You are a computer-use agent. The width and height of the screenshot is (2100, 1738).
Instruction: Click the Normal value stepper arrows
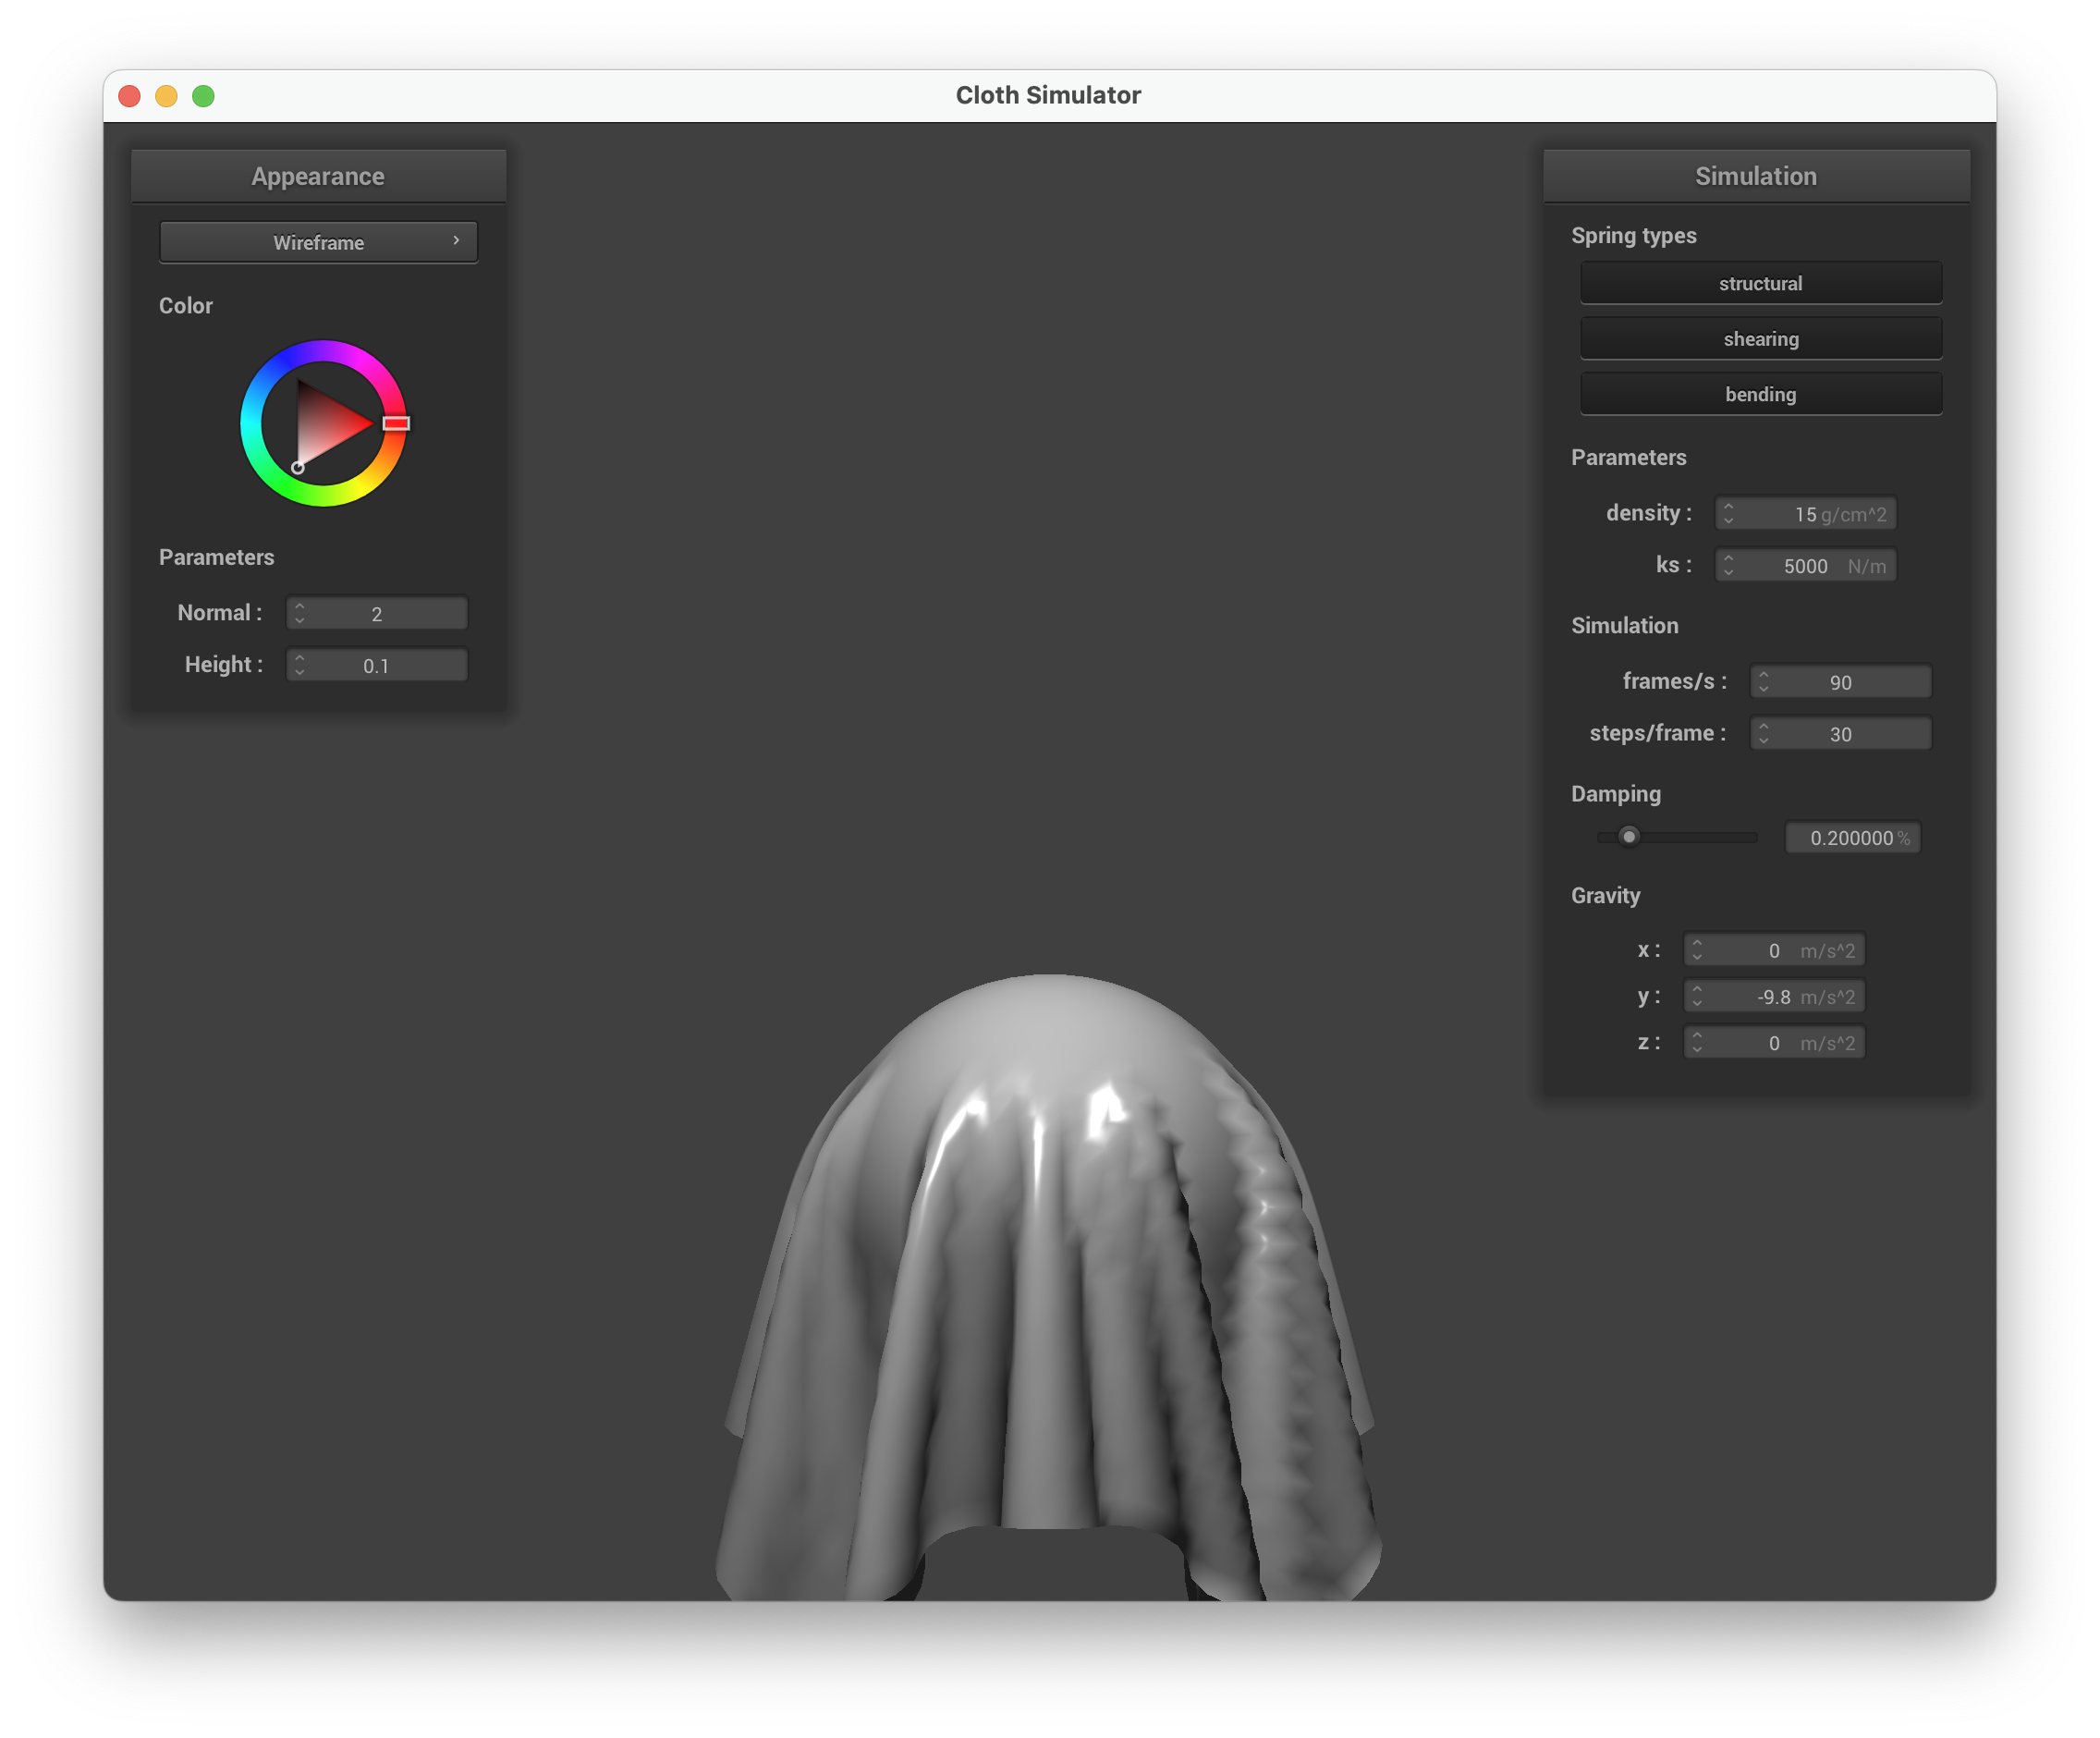299,614
